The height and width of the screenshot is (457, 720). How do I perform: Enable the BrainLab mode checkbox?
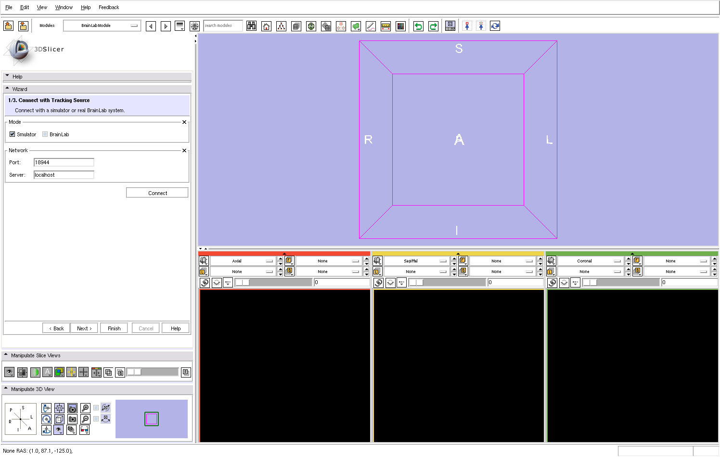click(x=45, y=134)
